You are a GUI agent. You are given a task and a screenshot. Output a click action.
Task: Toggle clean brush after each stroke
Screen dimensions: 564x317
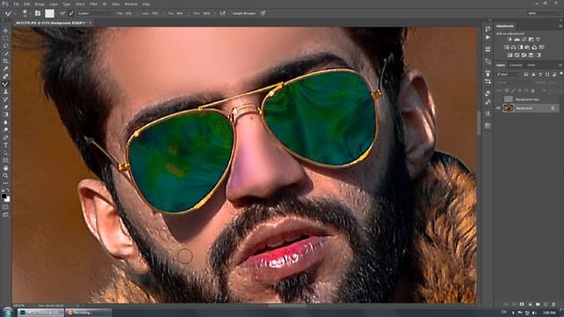point(70,13)
